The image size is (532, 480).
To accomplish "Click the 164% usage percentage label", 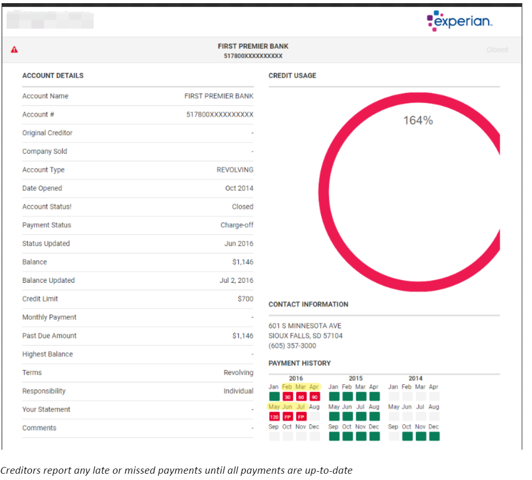I will [x=418, y=121].
